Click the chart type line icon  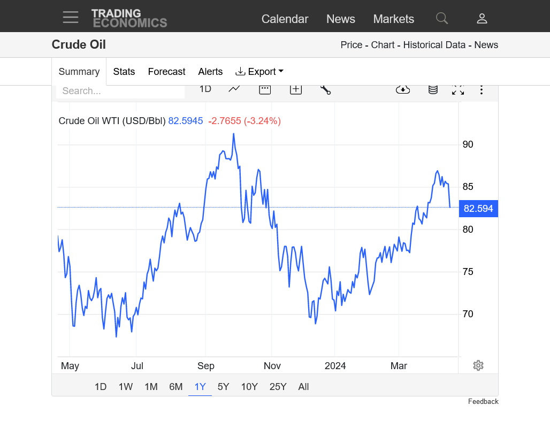234,89
